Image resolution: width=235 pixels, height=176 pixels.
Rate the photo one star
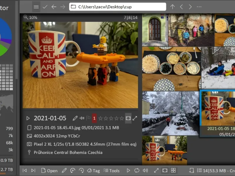point(100,119)
